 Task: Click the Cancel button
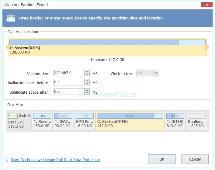click(x=195, y=159)
